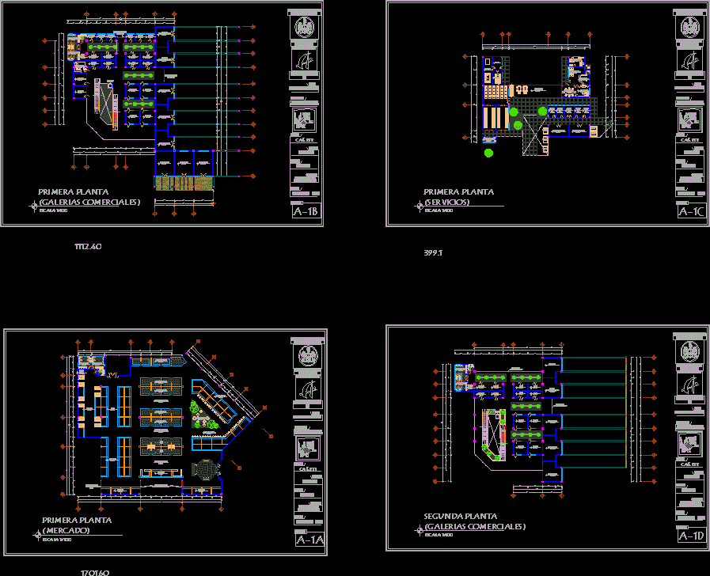This screenshot has width=710, height=576.
Task: Click the location map thumbnail on sheet A-1B
Action: point(306,120)
